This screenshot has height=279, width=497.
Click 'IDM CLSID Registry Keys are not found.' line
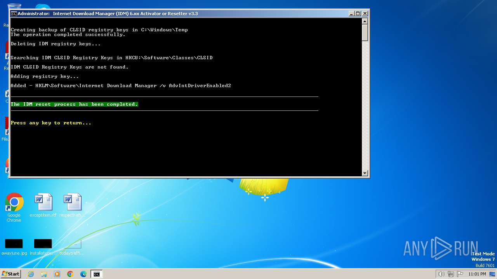tap(70, 67)
